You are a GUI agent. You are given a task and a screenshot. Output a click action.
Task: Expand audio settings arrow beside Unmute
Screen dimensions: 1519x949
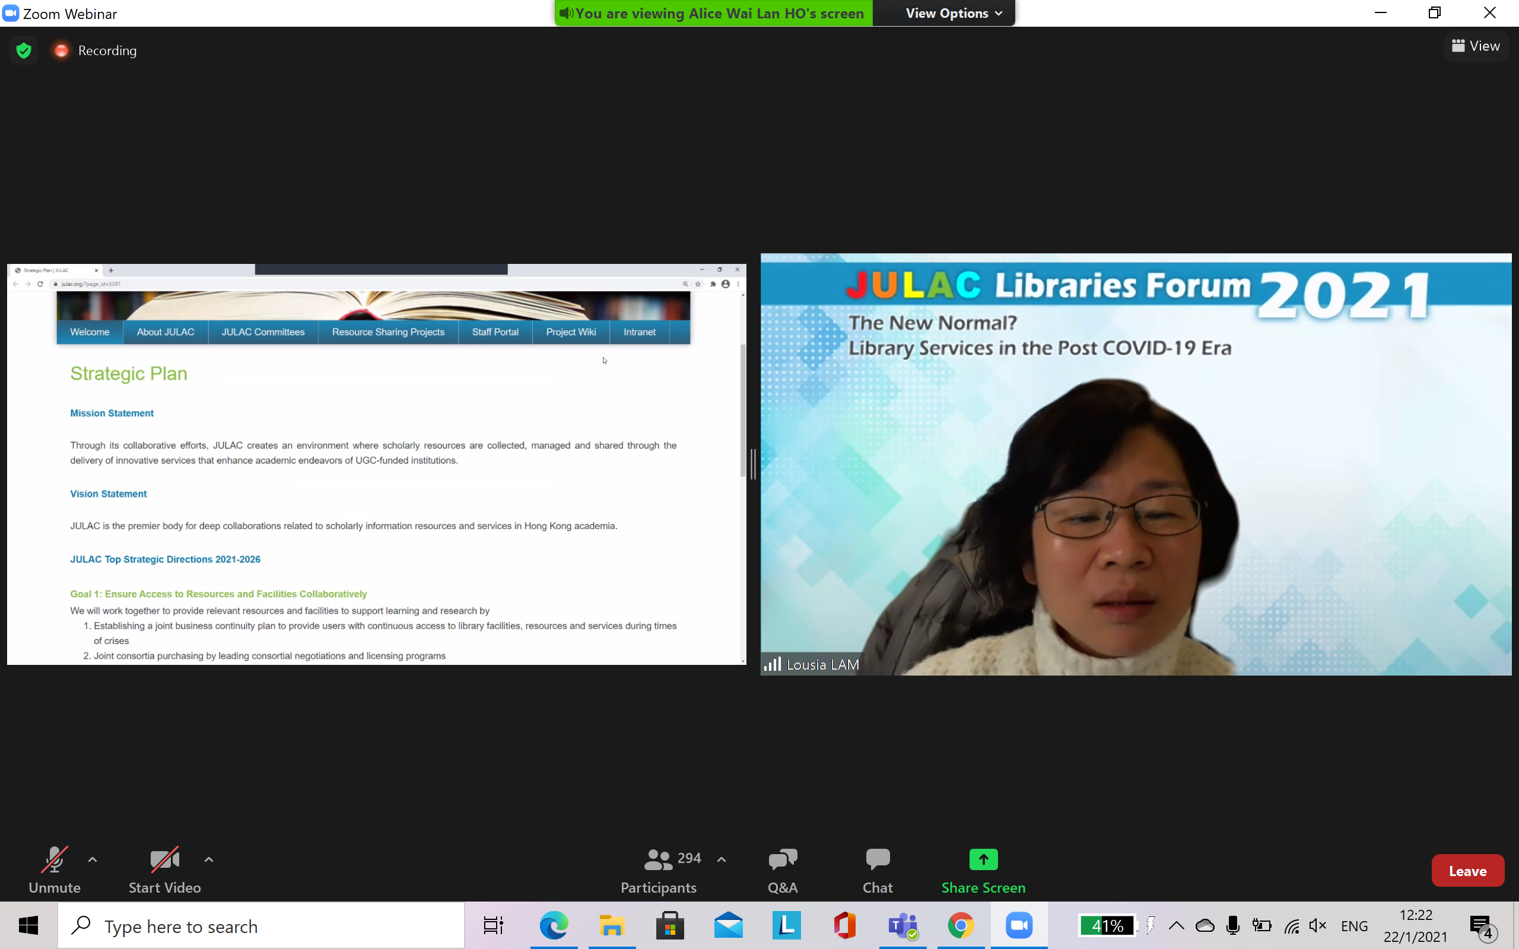pos(93,859)
